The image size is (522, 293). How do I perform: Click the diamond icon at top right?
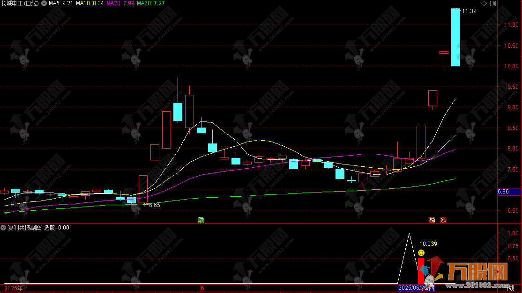coord(484,3)
